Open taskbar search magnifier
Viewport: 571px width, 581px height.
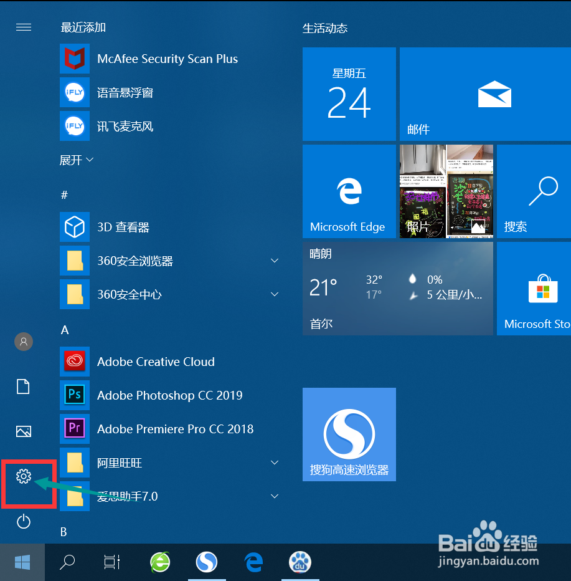[67, 562]
